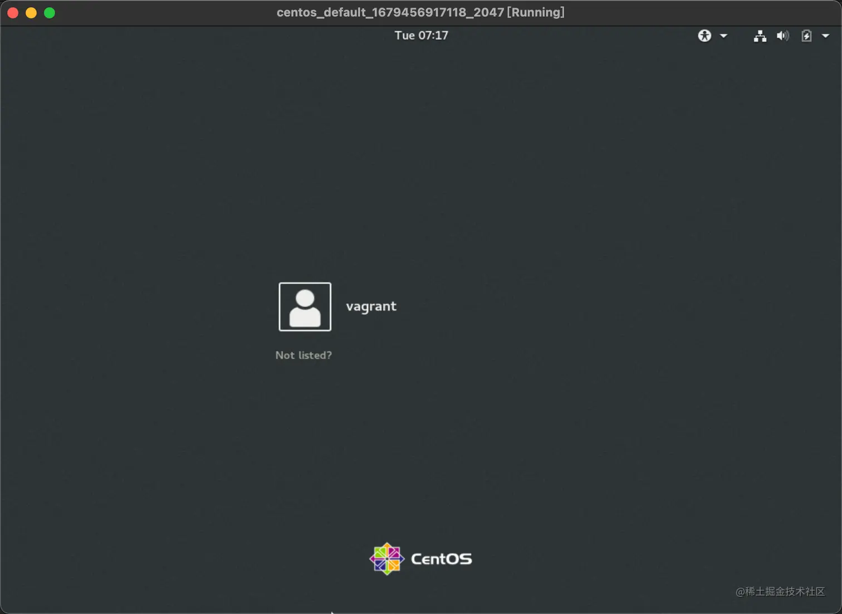Expand the accessibility dropdown arrow

click(x=723, y=36)
